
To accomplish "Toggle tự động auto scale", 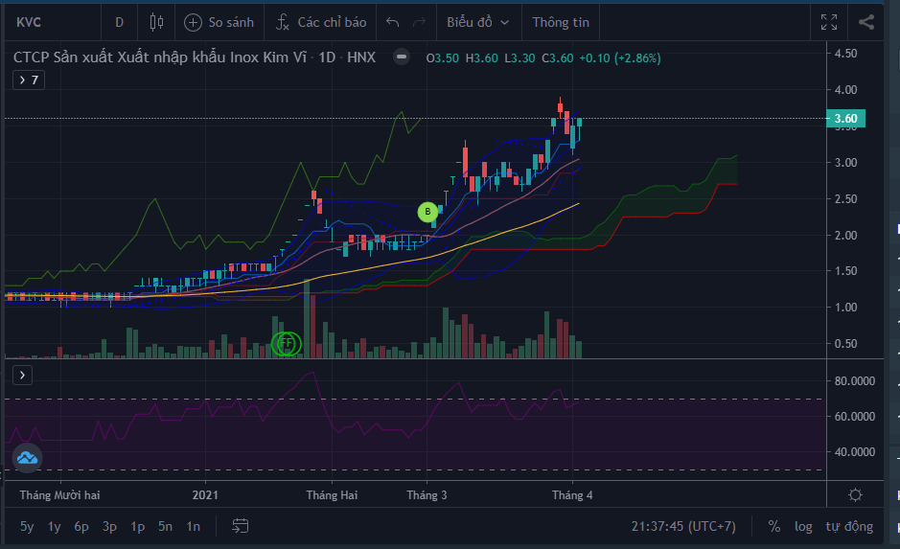I will pyautogui.click(x=849, y=526).
